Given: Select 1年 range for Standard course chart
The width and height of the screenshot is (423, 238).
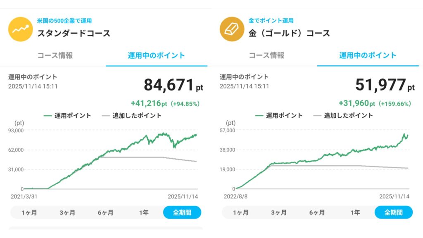Looking at the screenshot, I should click(144, 212).
